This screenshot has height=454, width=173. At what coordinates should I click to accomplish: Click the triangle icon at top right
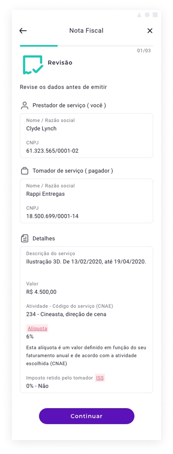139,15
